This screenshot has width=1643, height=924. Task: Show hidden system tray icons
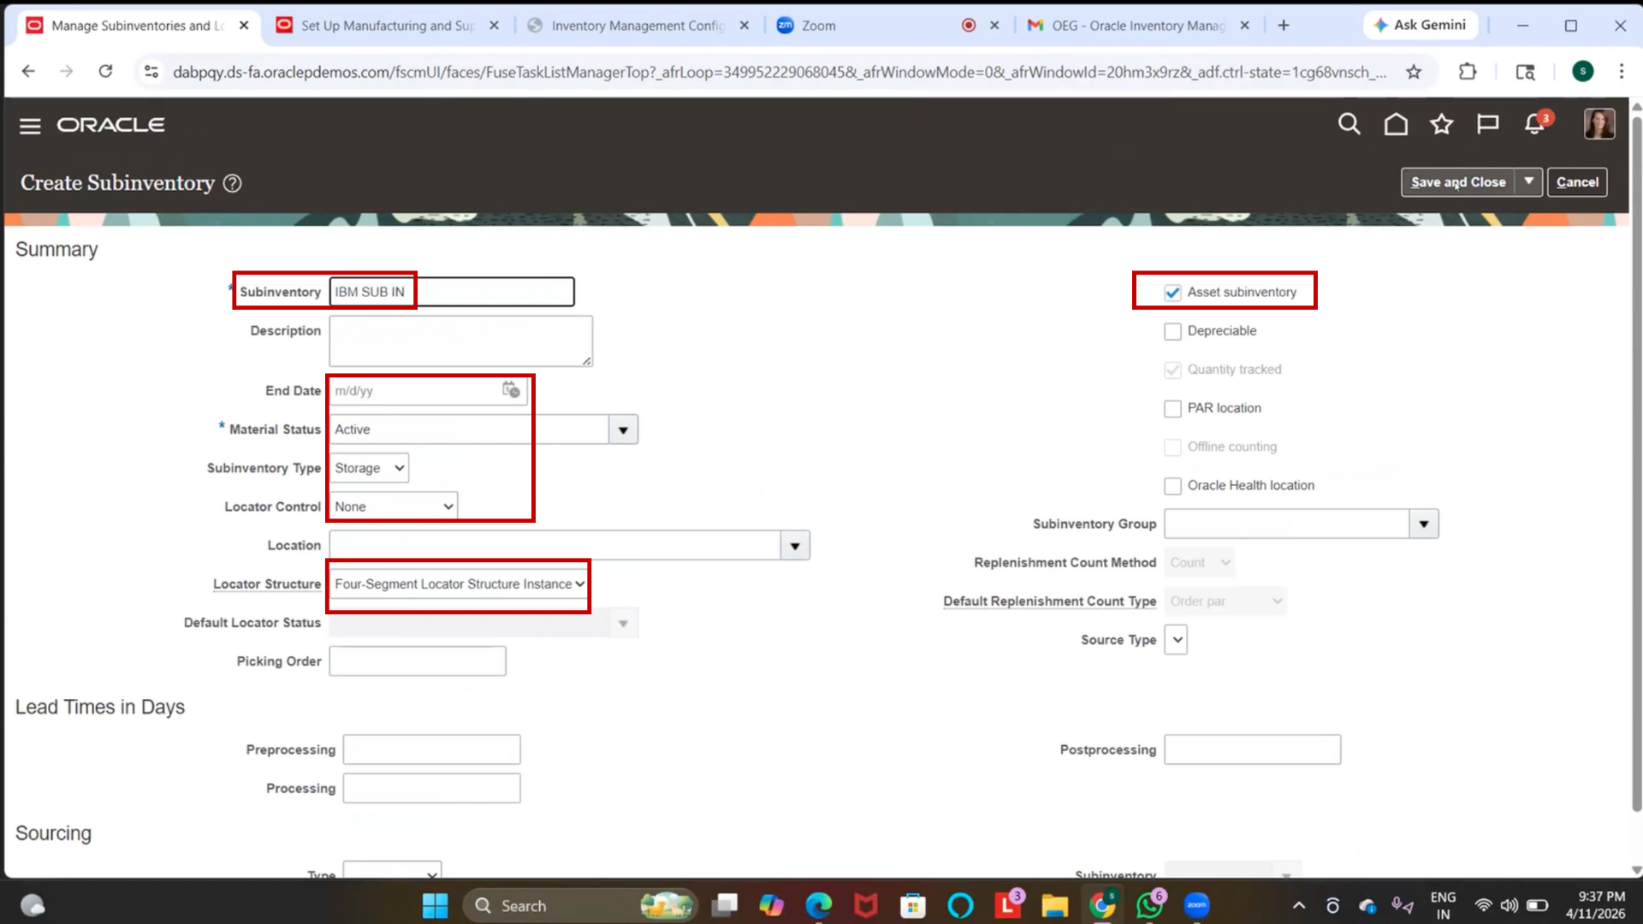point(1298,905)
